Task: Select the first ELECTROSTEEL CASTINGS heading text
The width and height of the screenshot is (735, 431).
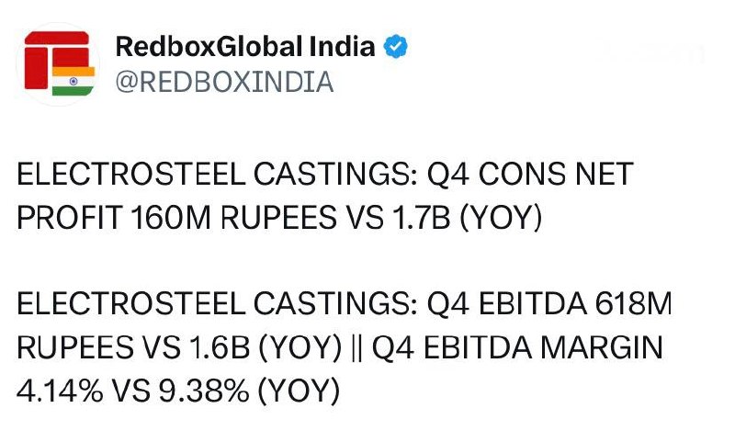Action: point(217,174)
